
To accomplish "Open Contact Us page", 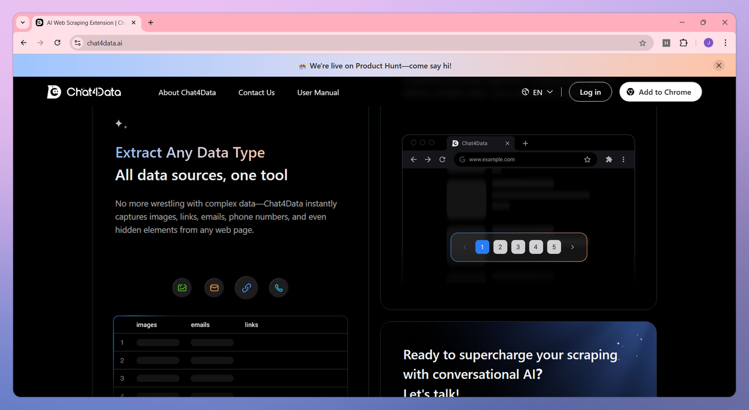I will pos(257,92).
